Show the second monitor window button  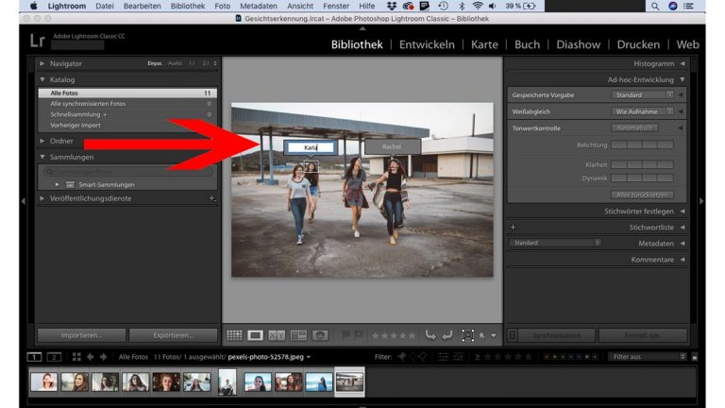pos(54,357)
